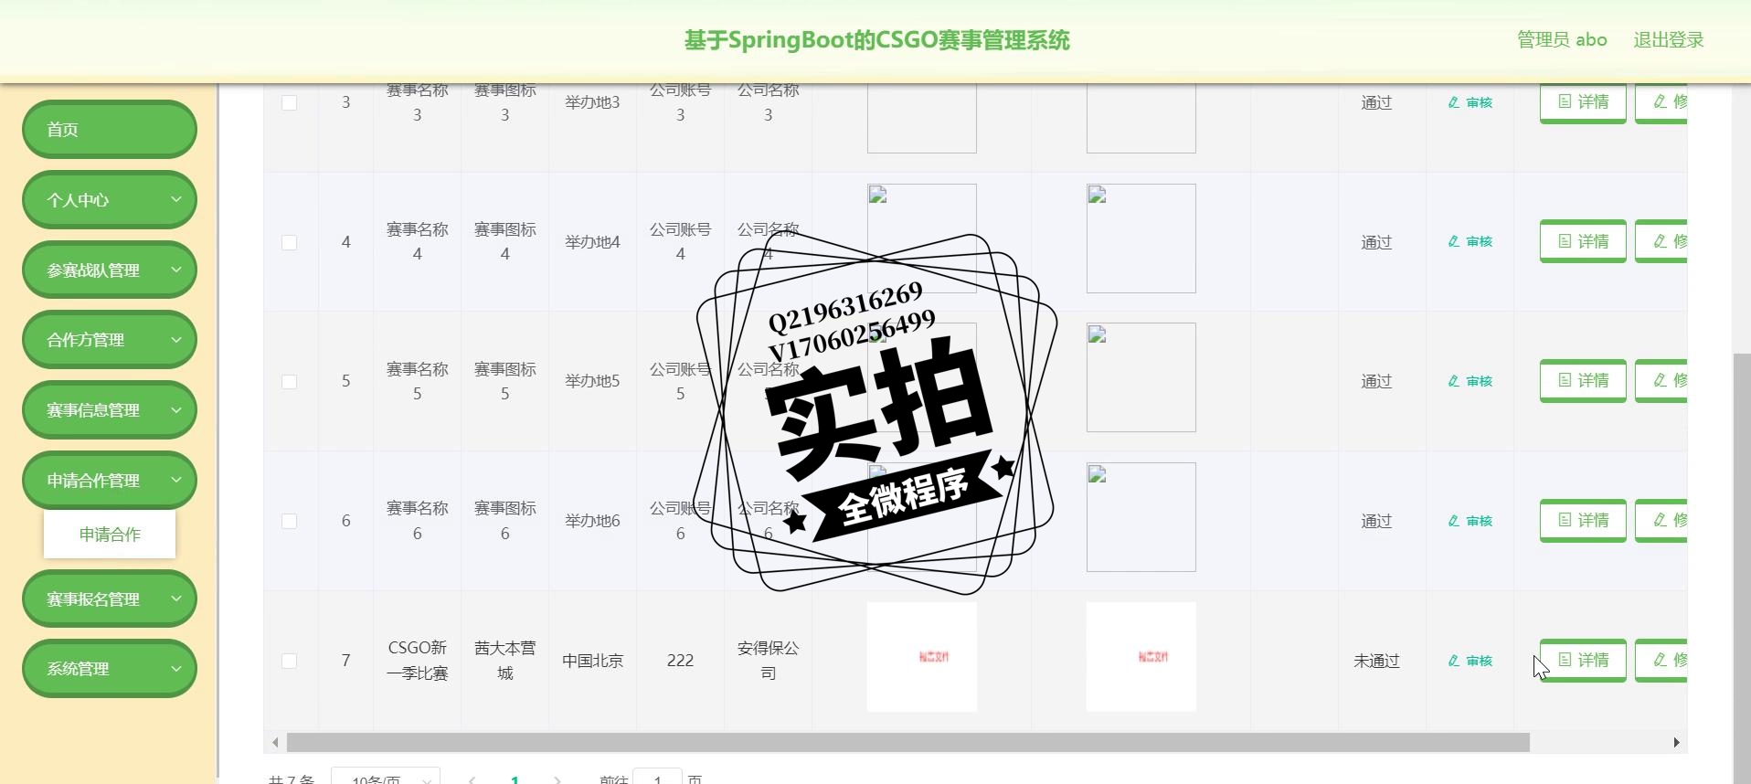1751x784 pixels.
Task: Click 审核 in row 4
Action: [x=1470, y=241]
